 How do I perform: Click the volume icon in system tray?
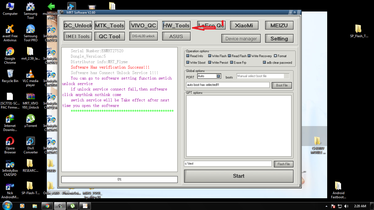[346, 206]
